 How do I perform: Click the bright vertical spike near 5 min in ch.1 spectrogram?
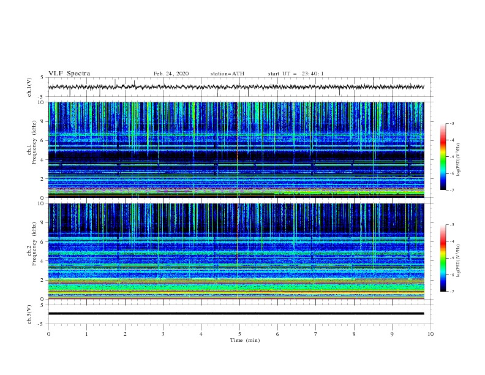(x=237, y=150)
